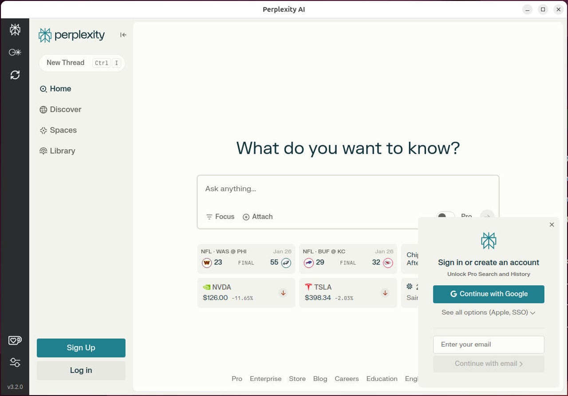Click the Log in button
Image resolution: width=568 pixels, height=396 pixels.
[81, 370]
